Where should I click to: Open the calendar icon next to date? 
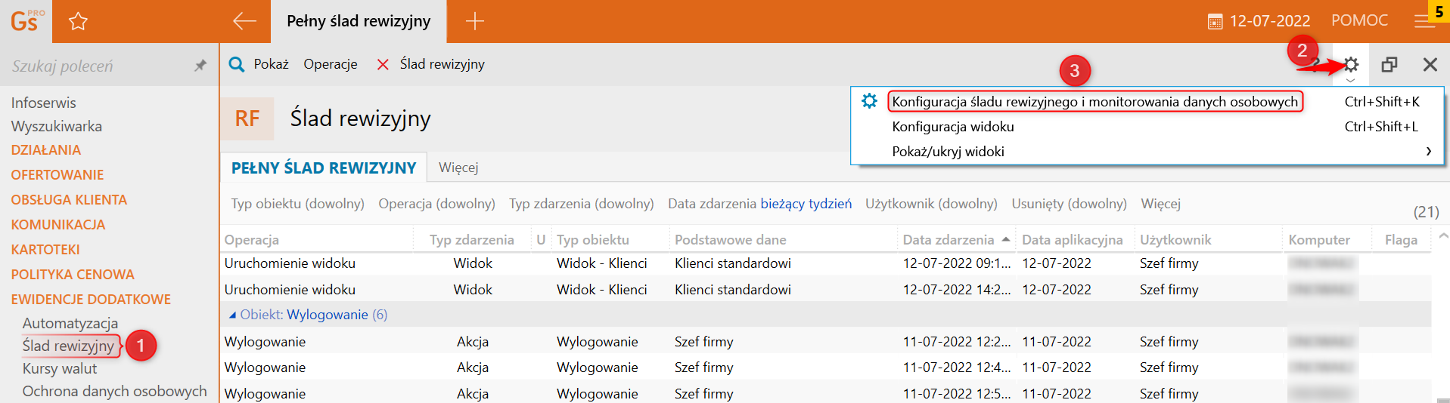(1215, 22)
